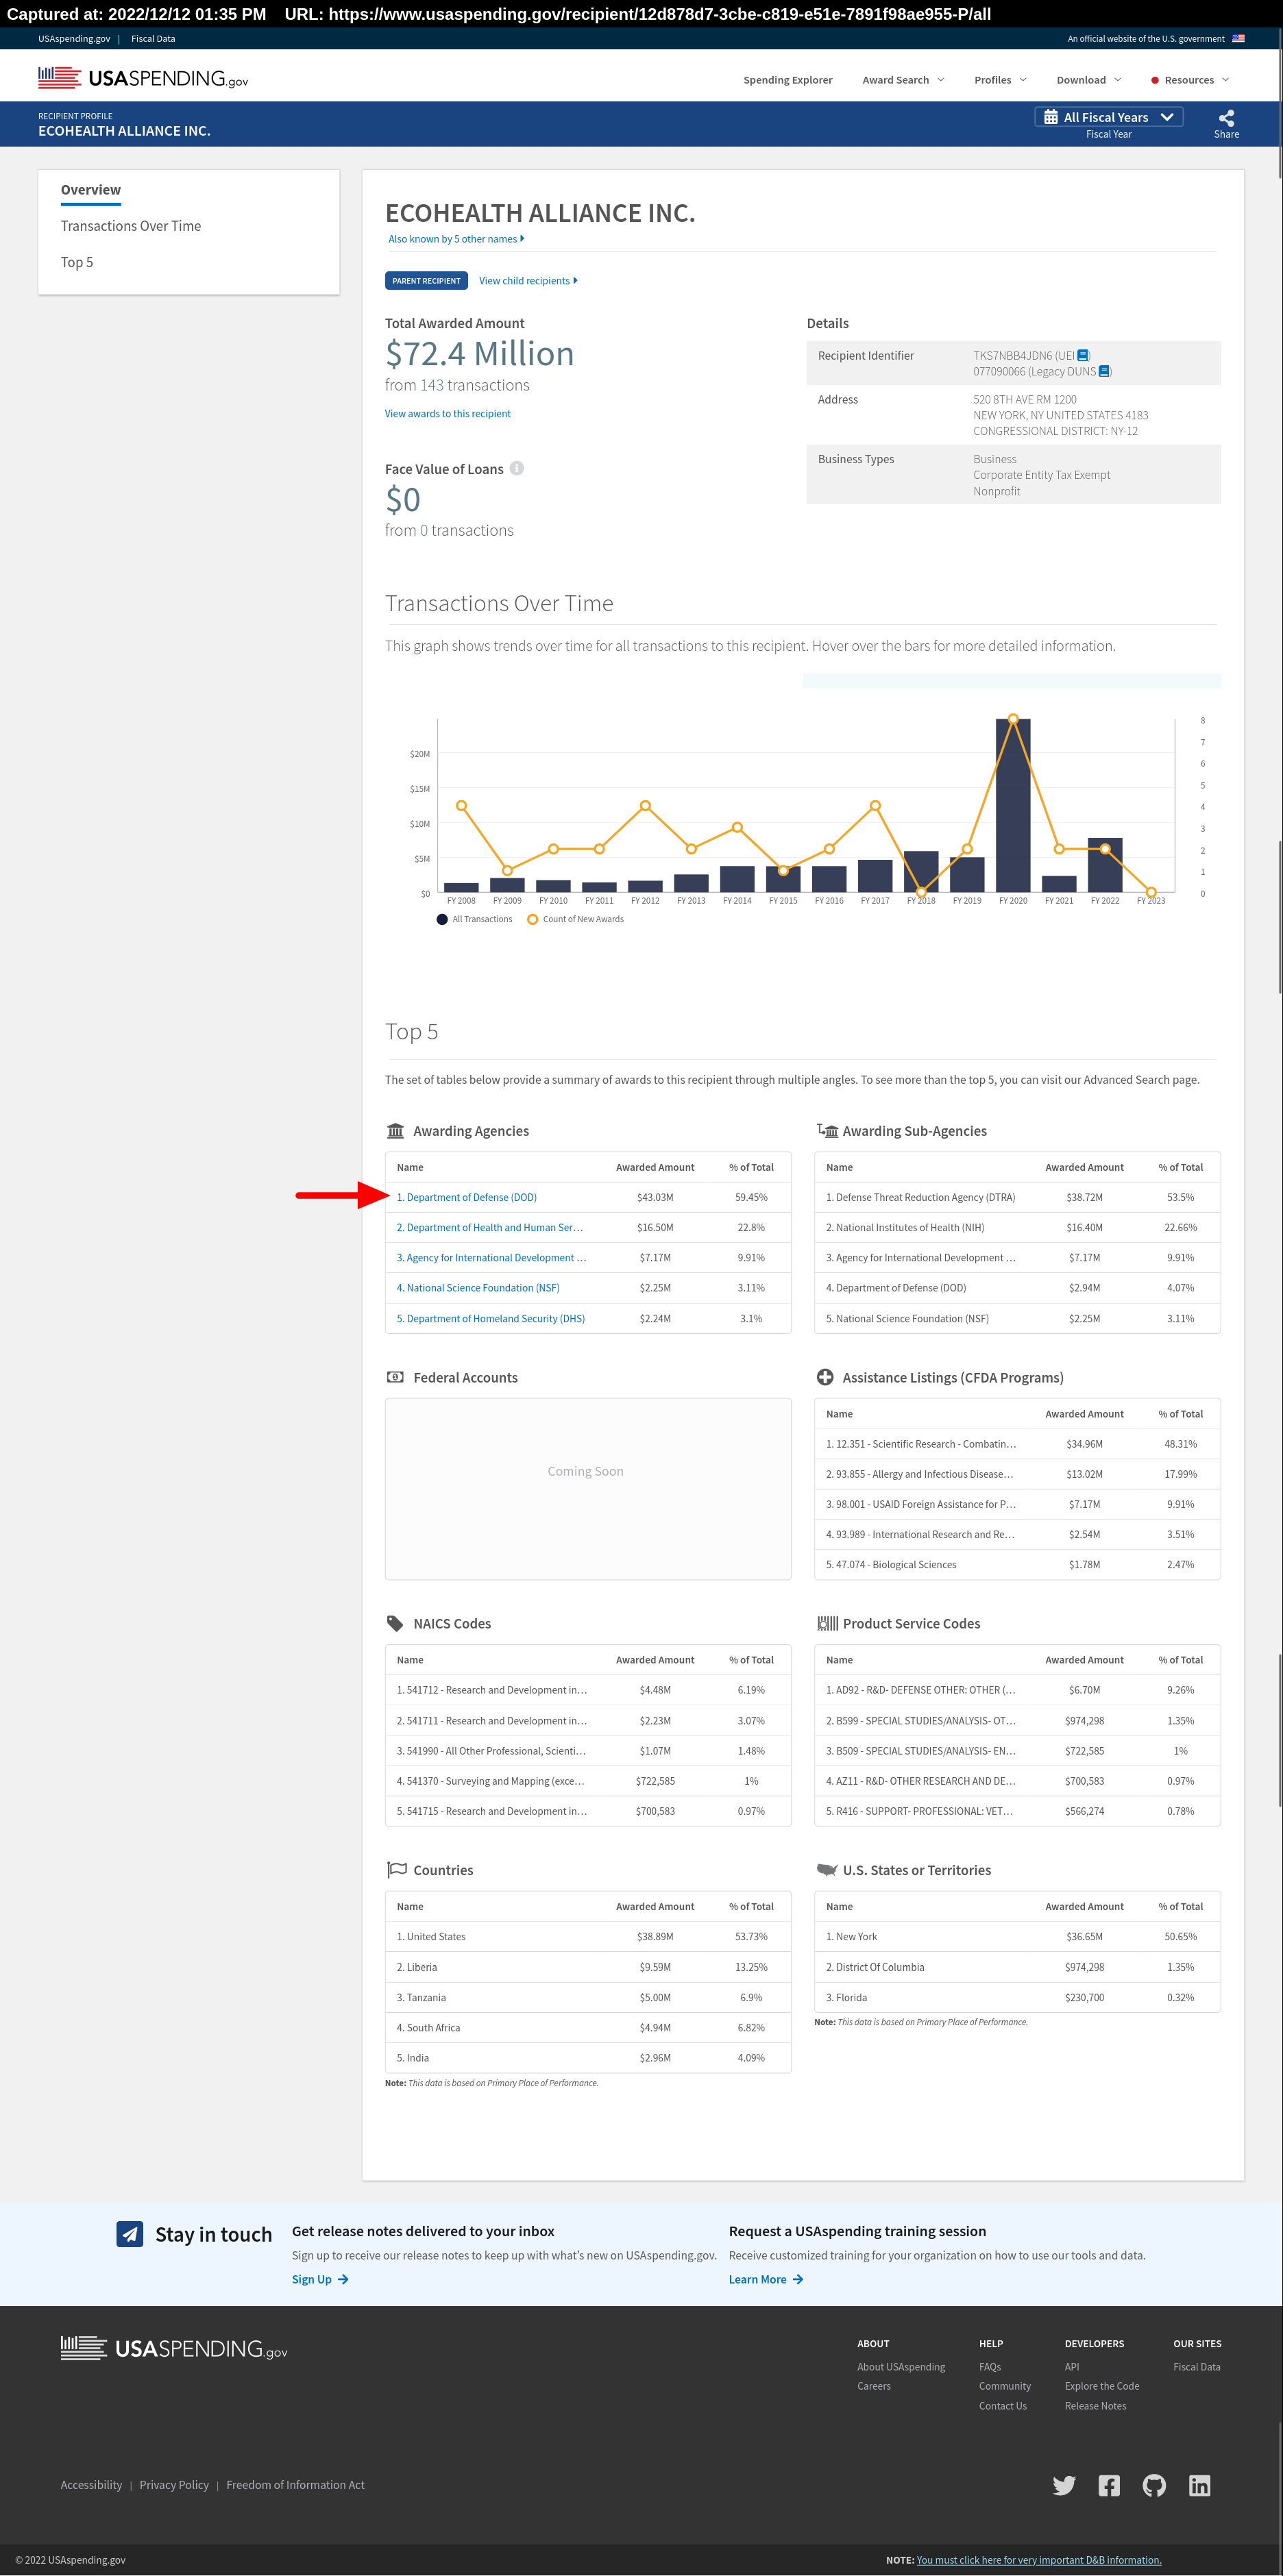This screenshot has height=2576, width=1283.
Task: Click the FAQs footer link
Action: click(x=990, y=2367)
